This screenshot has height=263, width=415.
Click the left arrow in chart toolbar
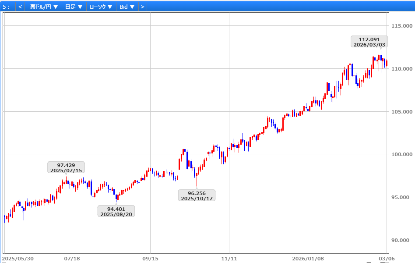tap(21, 7)
